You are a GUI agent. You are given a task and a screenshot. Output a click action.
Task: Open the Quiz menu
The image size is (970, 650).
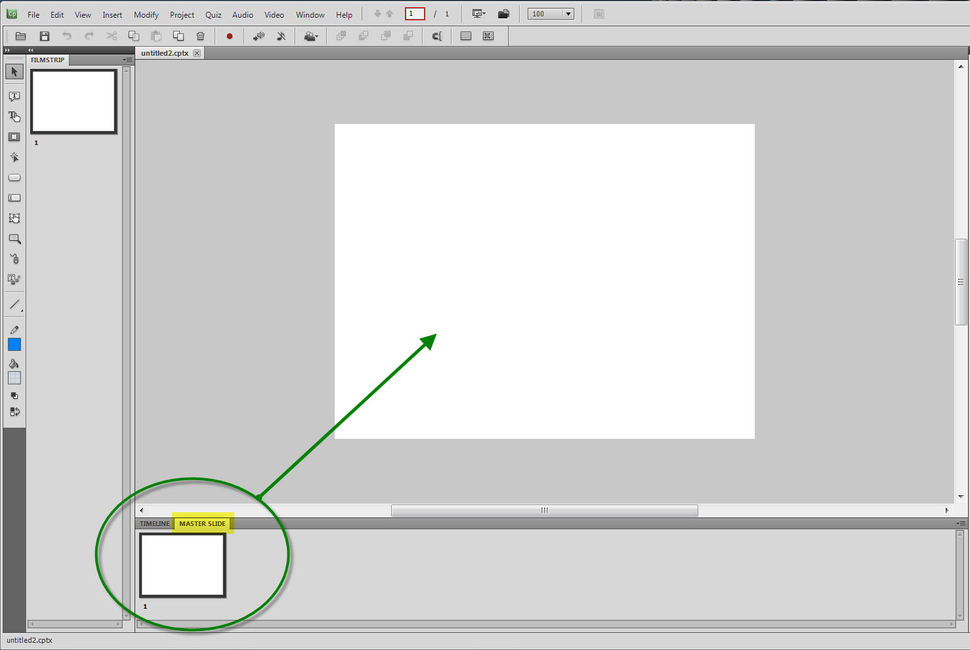pyautogui.click(x=213, y=14)
